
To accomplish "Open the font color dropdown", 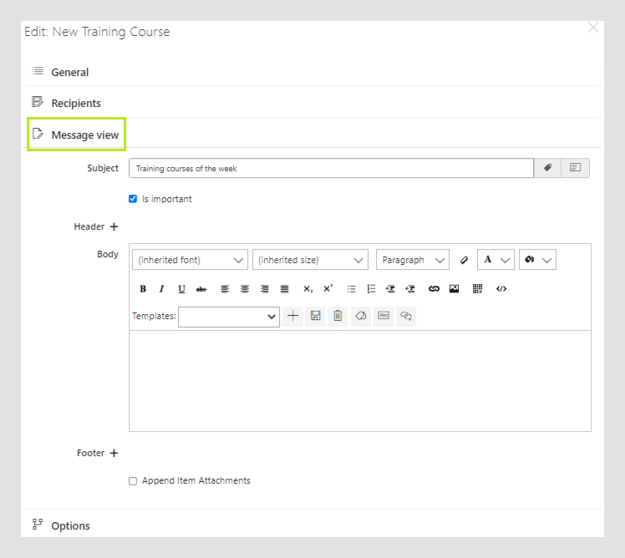I will coord(495,260).
